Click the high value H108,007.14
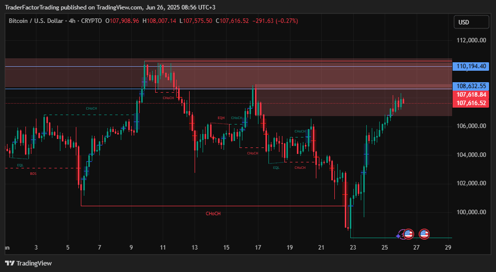The width and height of the screenshot is (496, 272). pos(159,21)
